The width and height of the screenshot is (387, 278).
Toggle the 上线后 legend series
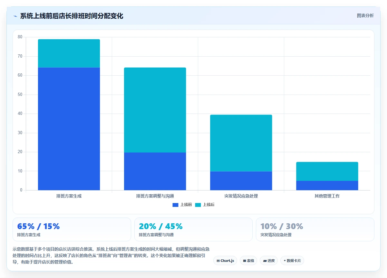click(205, 205)
